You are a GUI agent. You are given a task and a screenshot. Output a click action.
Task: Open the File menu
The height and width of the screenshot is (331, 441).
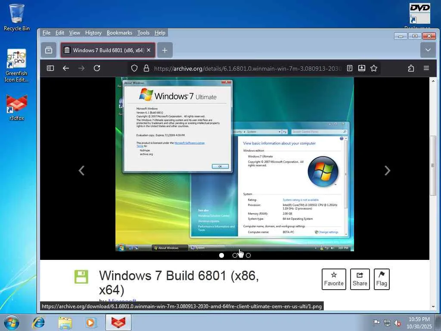[47, 33]
